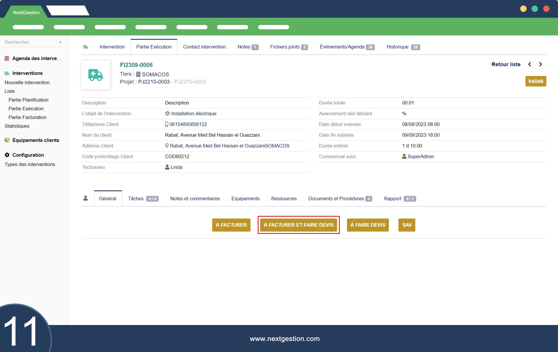Open project link PJ2210-0003
The height and width of the screenshot is (352, 558).
tap(154, 82)
